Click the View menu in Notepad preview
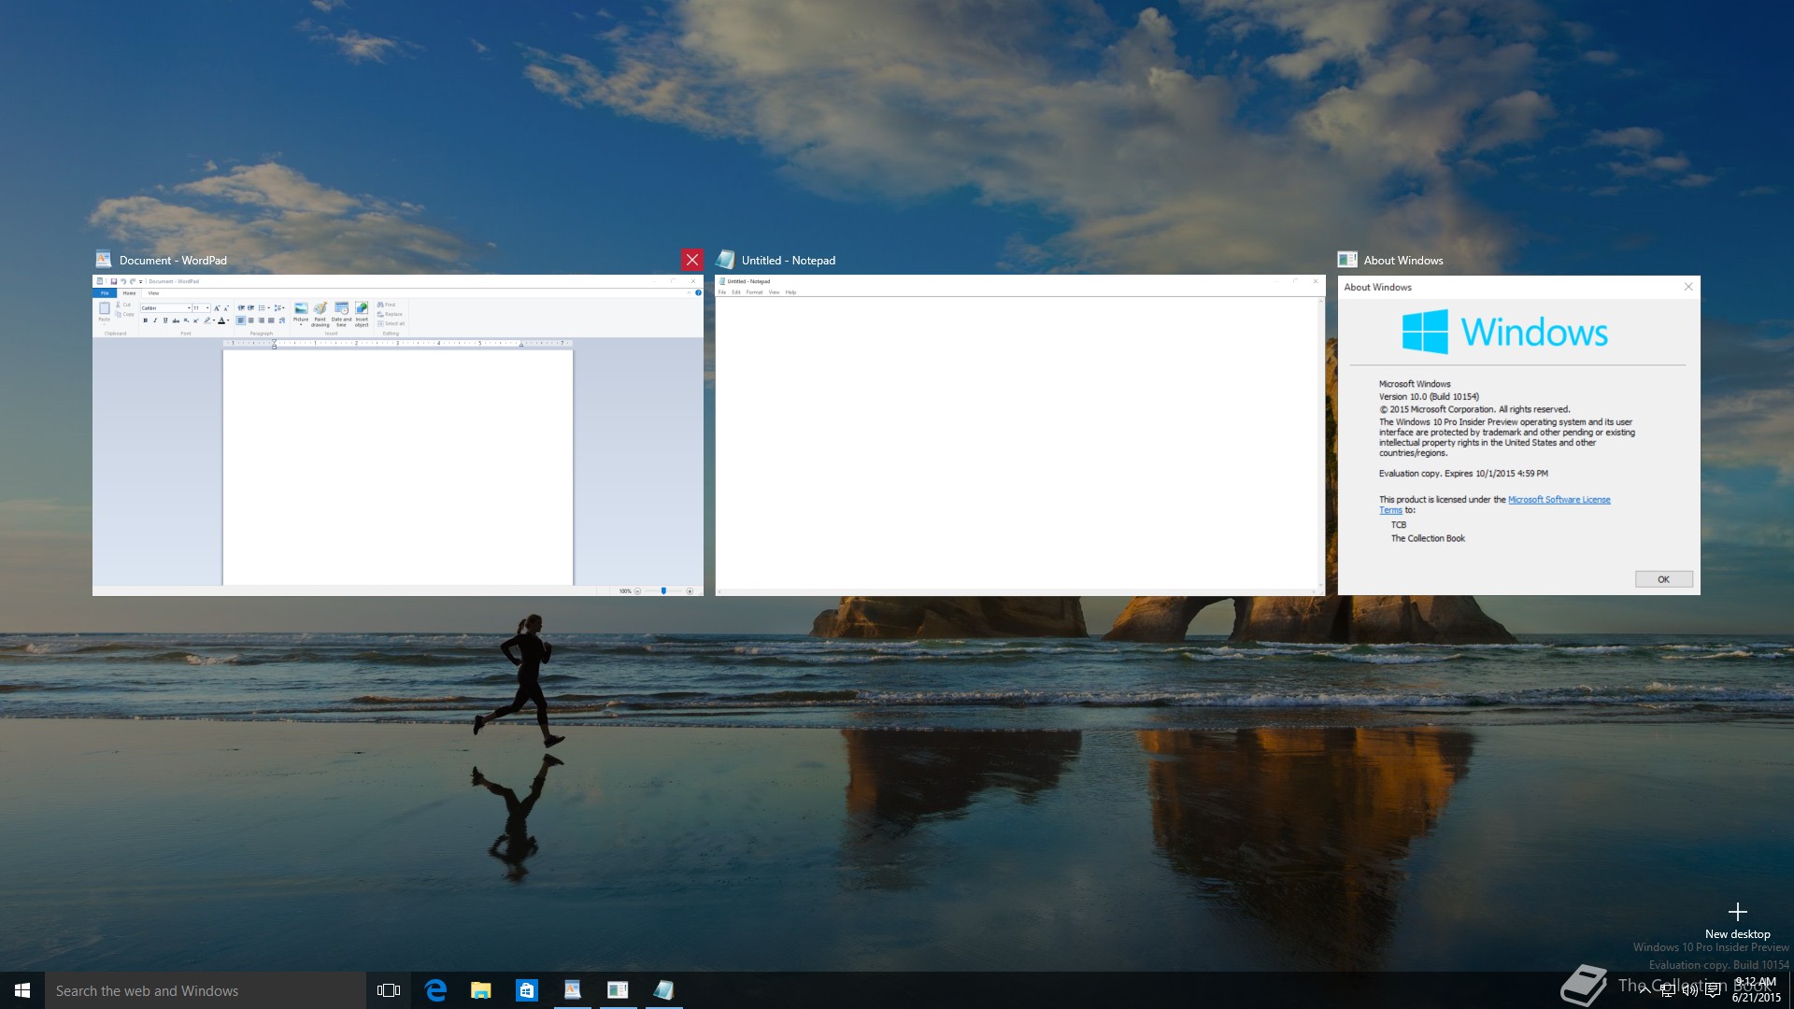 coord(774,292)
